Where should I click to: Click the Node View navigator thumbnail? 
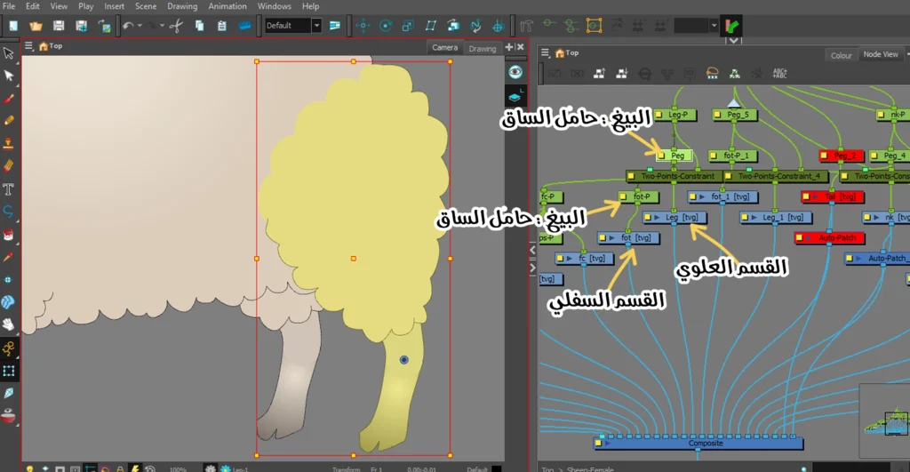885,421
